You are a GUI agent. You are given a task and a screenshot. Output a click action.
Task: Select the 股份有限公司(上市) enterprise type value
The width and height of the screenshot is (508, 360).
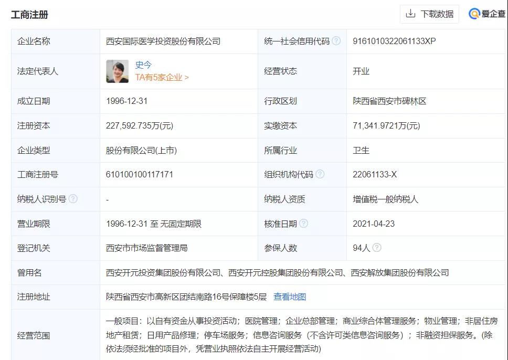tap(141, 151)
